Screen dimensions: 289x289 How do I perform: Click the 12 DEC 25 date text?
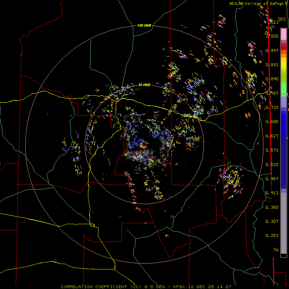(x=201, y=287)
